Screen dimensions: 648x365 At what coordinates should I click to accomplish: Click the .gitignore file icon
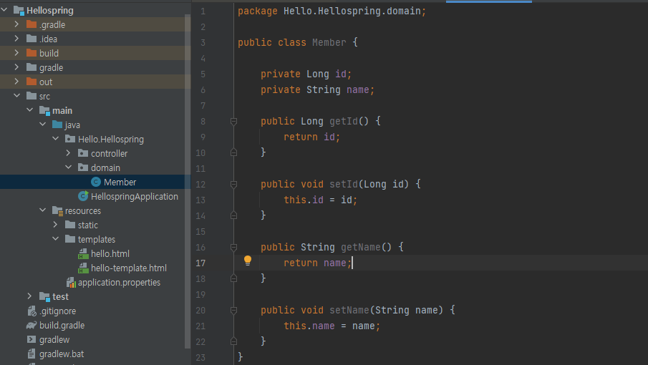point(32,311)
